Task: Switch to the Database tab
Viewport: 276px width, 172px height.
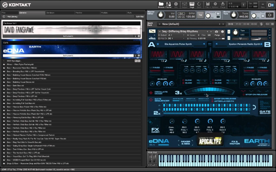Action: [x=50, y=13]
